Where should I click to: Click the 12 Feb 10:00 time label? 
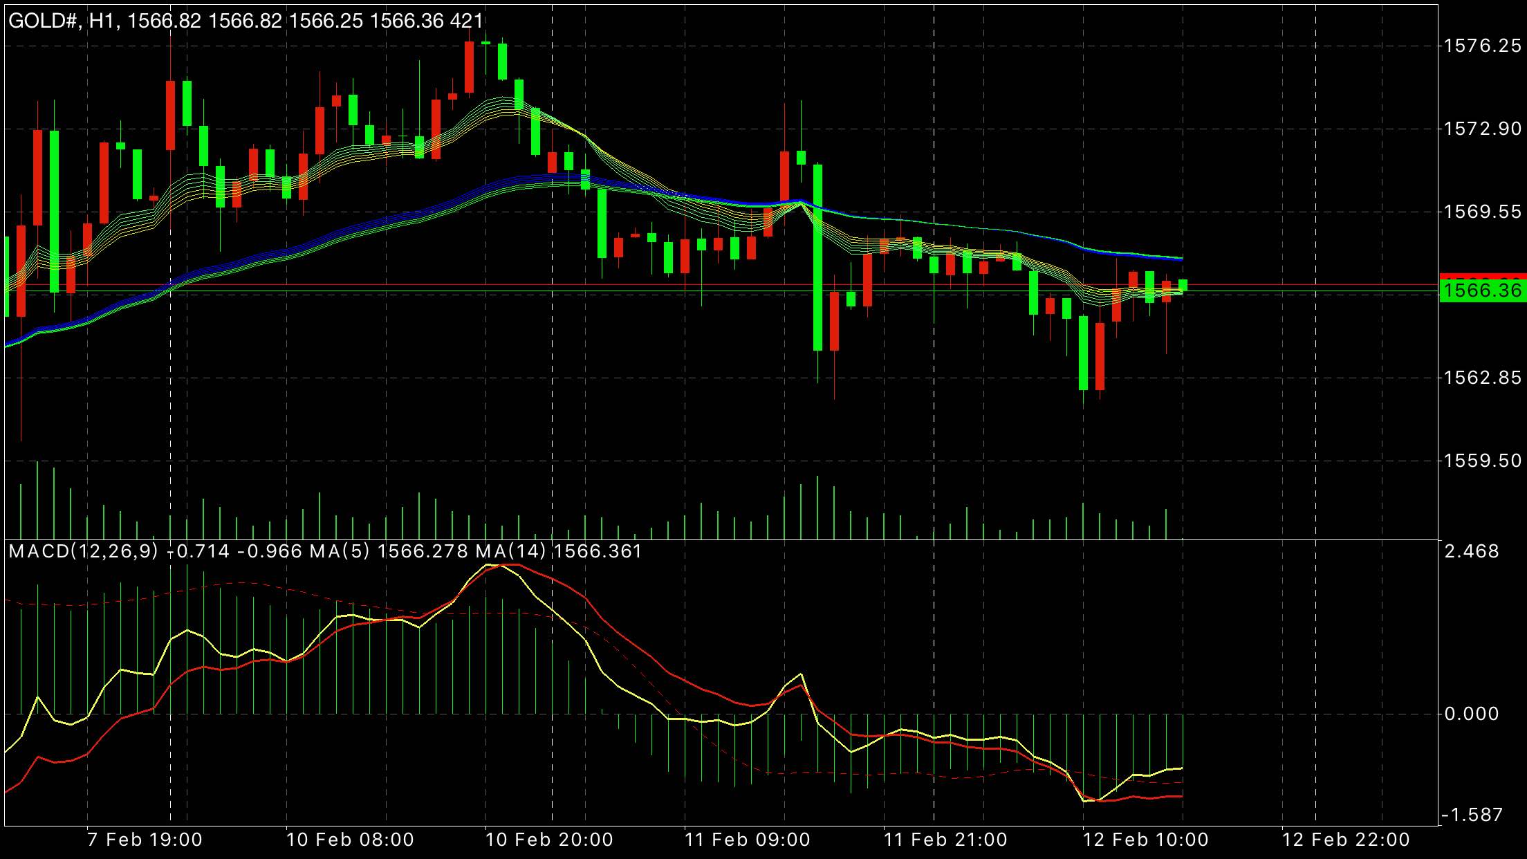(1145, 840)
